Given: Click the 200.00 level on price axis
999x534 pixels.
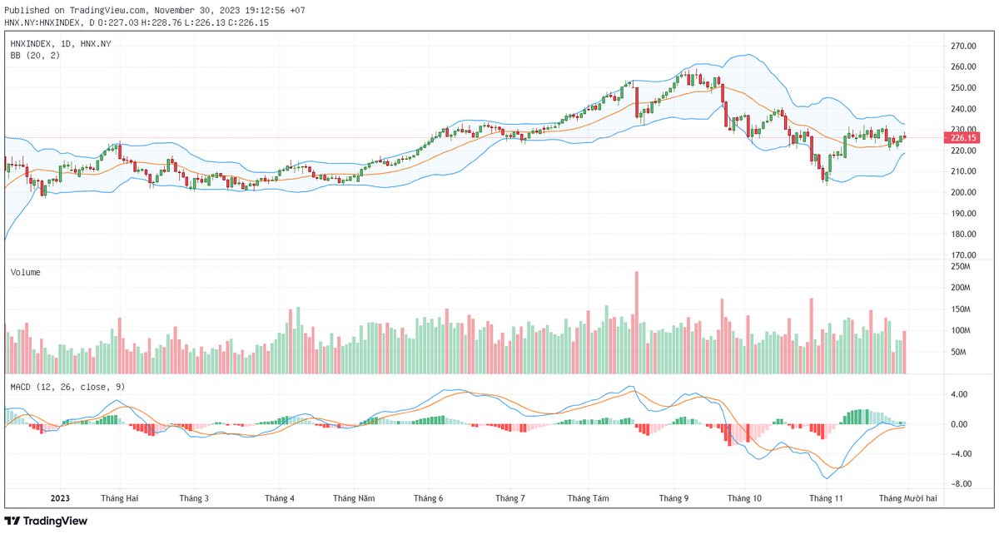Looking at the screenshot, I should [964, 192].
